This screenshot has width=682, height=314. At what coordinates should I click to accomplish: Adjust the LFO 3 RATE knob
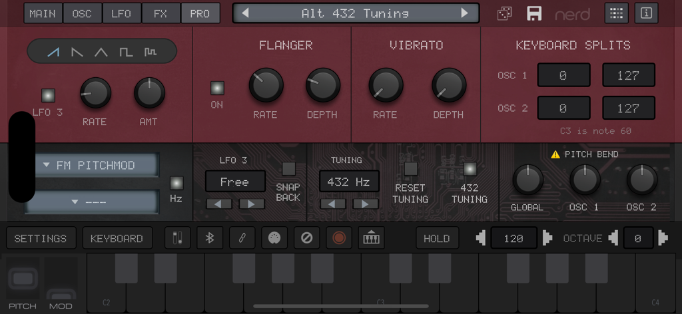[x=95, y=92]
